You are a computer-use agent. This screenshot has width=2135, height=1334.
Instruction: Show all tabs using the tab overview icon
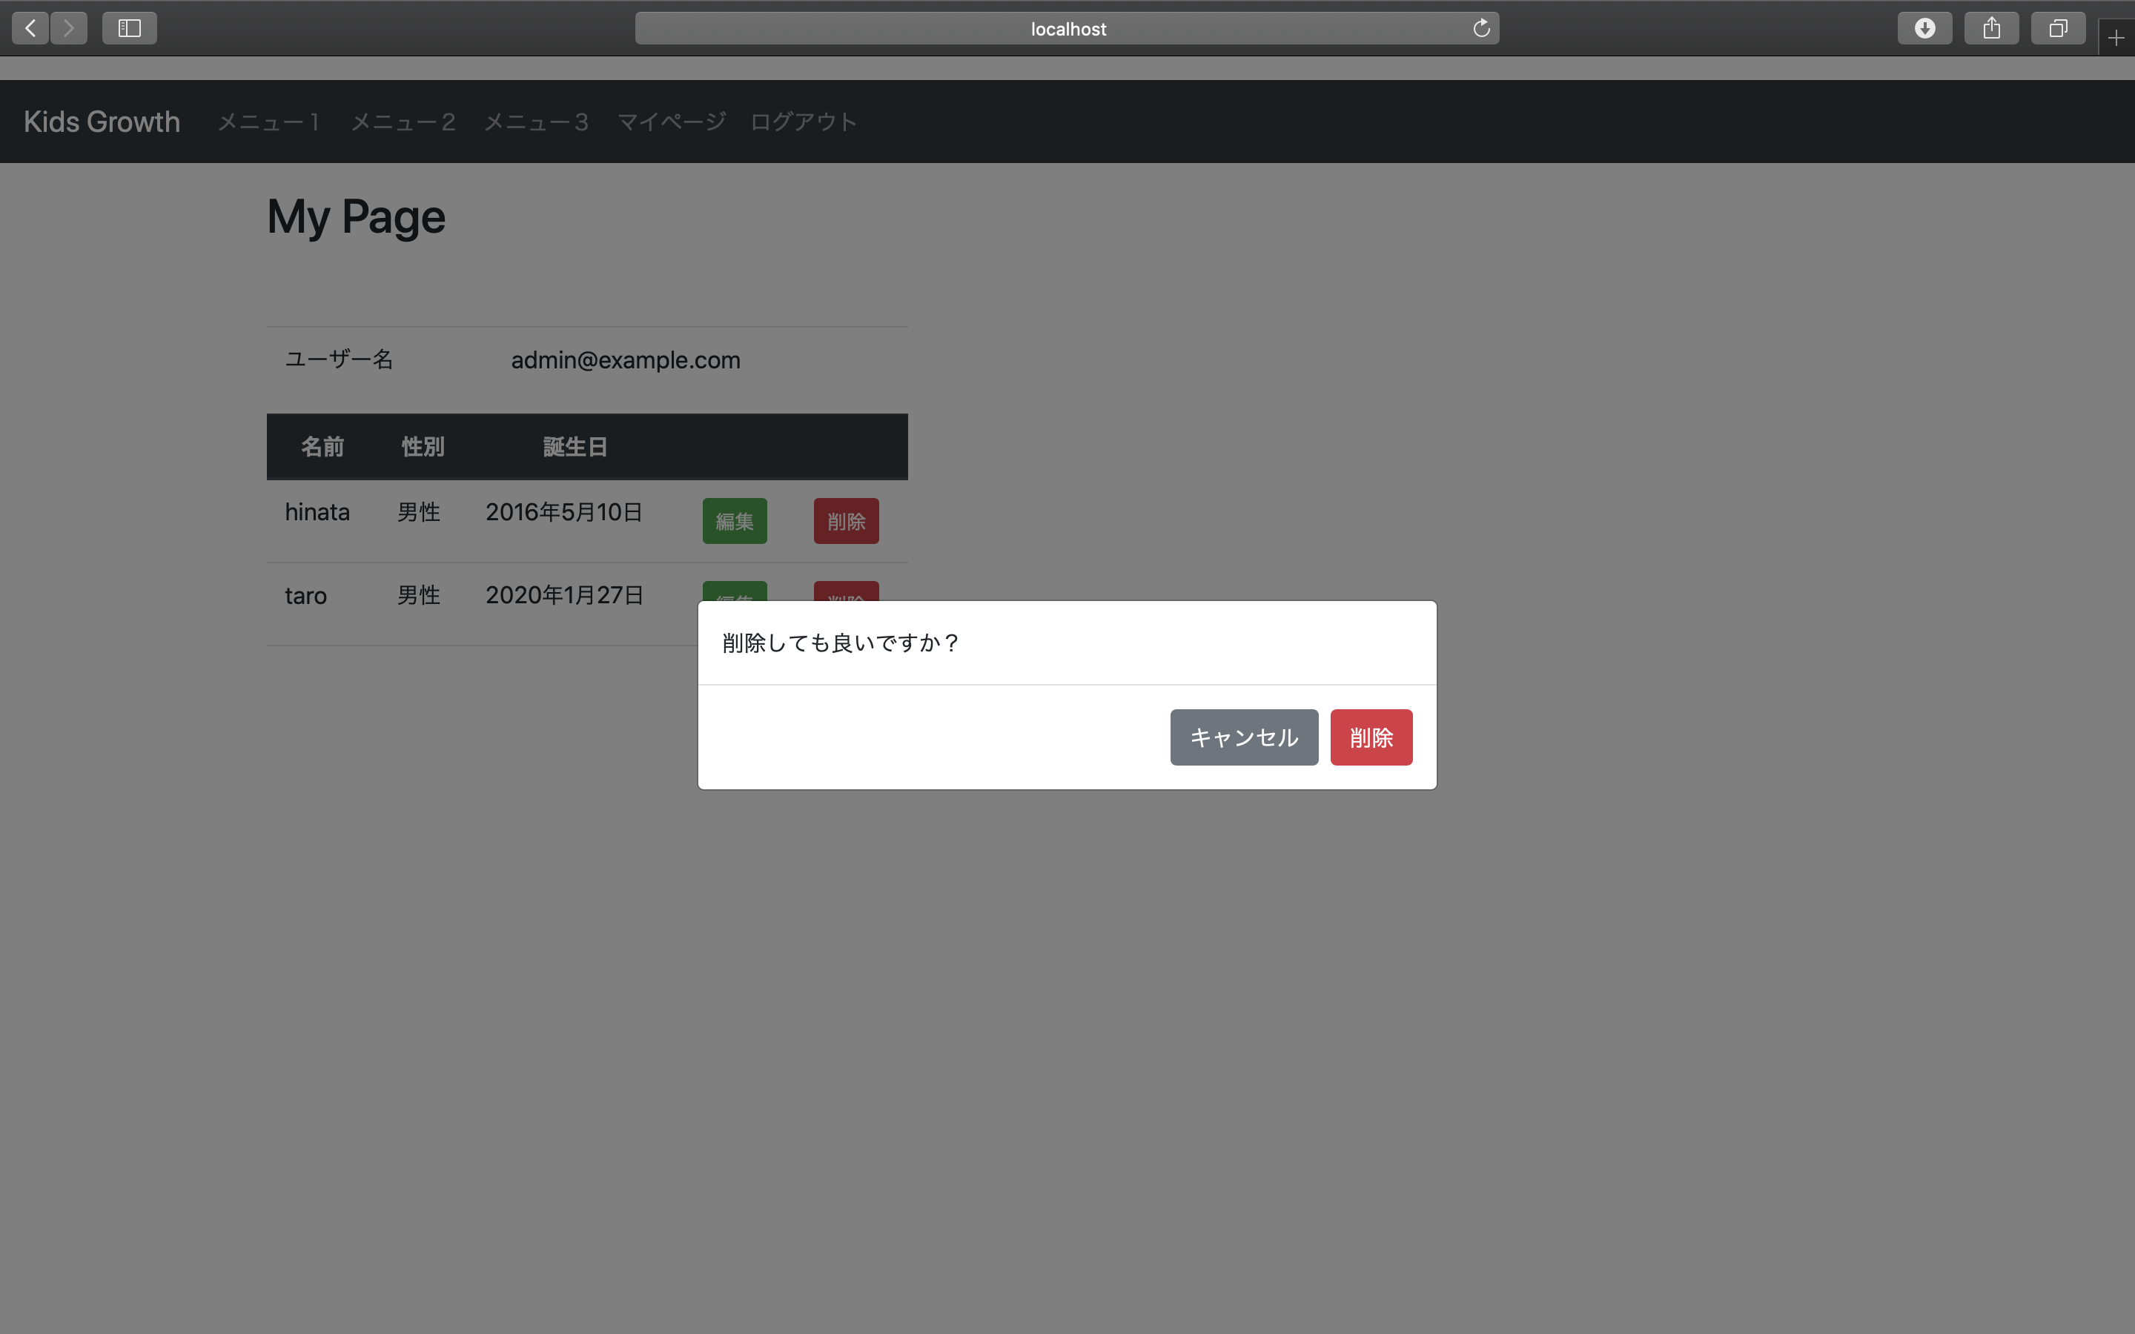pos(2058,27)
